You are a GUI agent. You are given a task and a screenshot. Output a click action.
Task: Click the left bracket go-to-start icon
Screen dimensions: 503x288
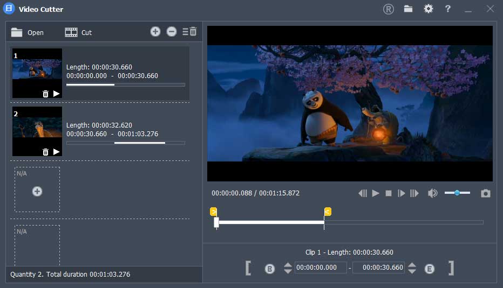[248, 268]
